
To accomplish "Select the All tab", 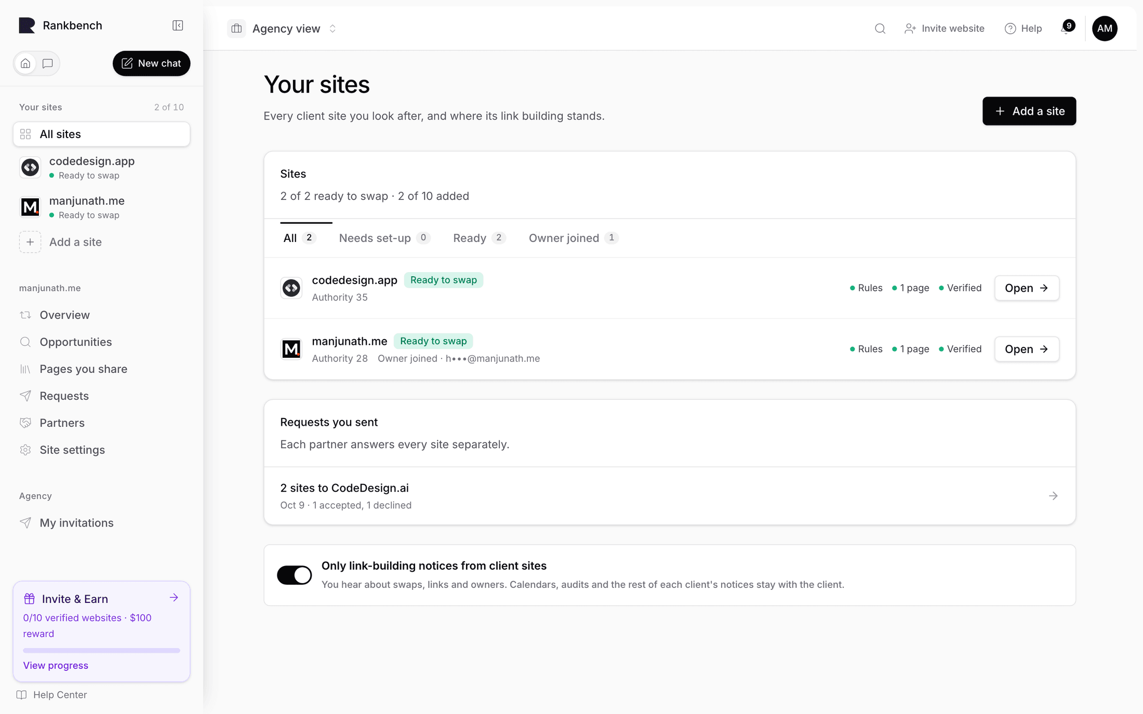I will (300, 238).
